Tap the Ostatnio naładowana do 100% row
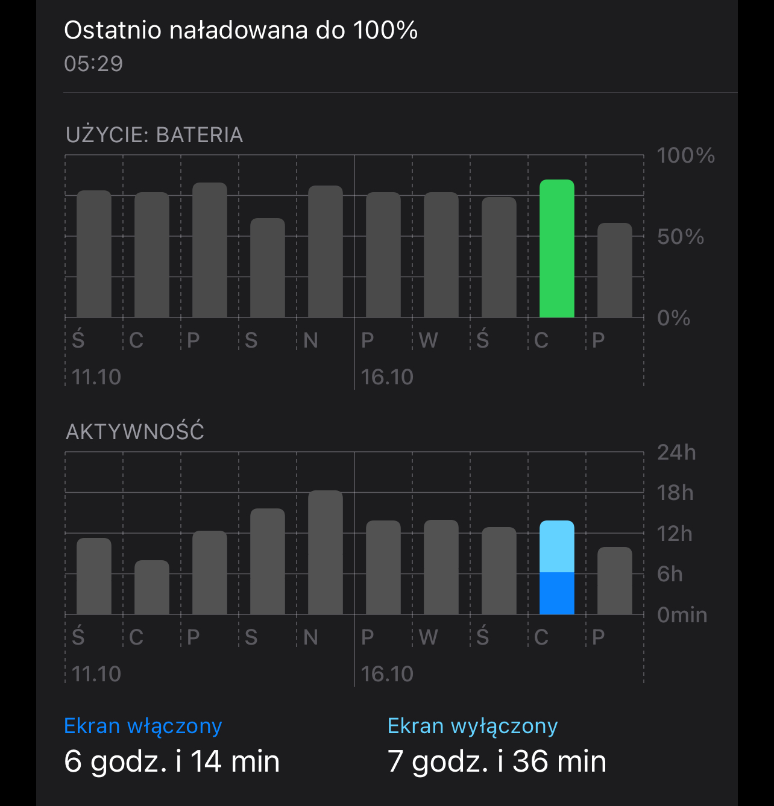Image resolution: width=774 pixels, height=806 pixels. click(x=401, y=46)
